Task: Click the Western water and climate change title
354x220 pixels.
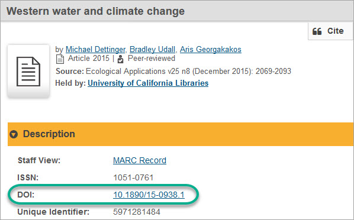Action: tap(95, 11)
